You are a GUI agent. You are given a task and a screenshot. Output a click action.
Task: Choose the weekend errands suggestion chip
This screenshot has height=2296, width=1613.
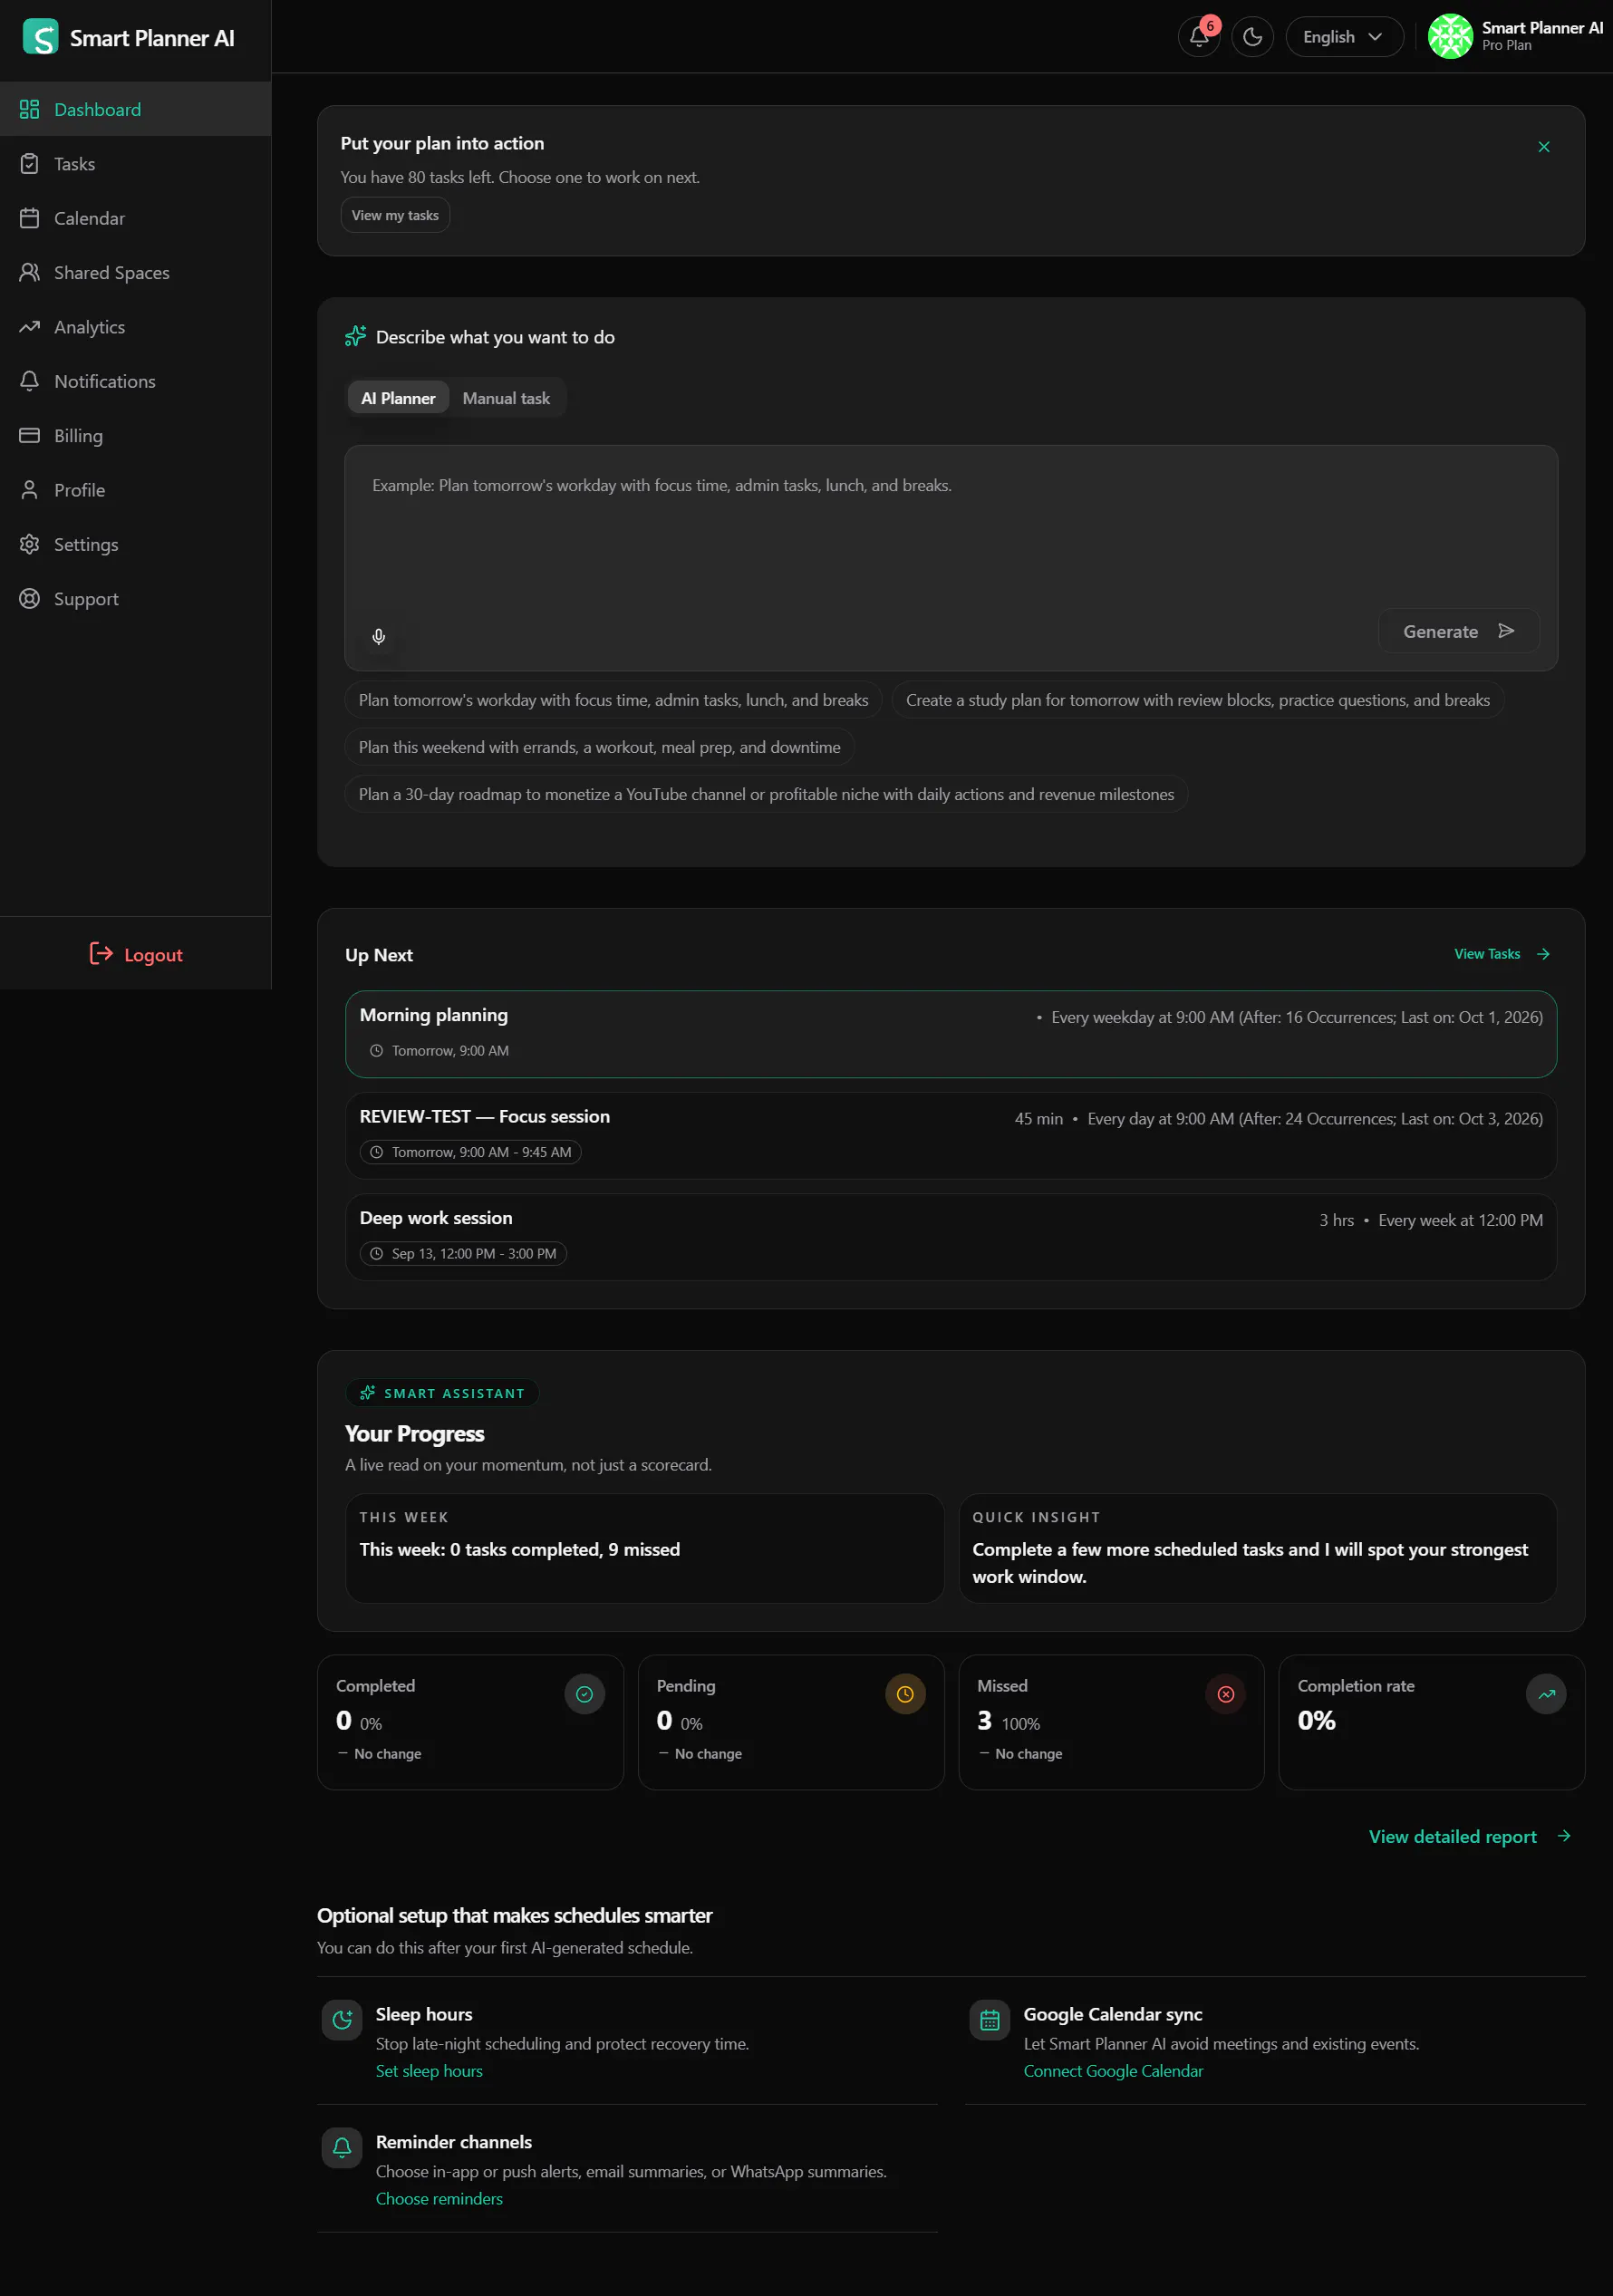599,747
